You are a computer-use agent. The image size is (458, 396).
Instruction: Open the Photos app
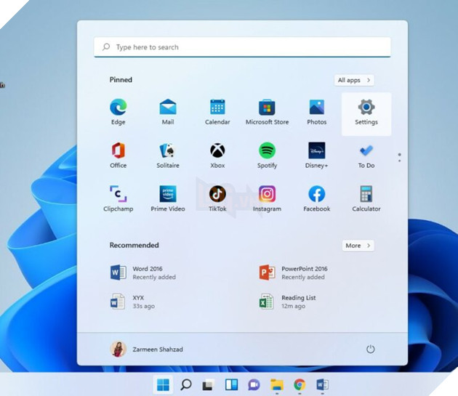(x=317, y=112)
